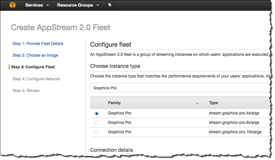
Task: Go to Step 1: Provide Fleet Details
Action: (38, 44)
